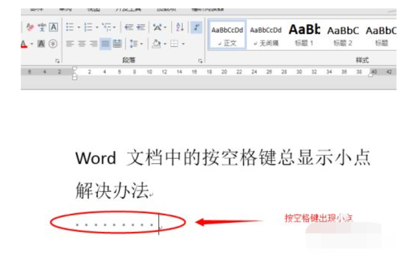Click the Clear Formatting eraser icon
Screen dimensions: 406x262
30,27
